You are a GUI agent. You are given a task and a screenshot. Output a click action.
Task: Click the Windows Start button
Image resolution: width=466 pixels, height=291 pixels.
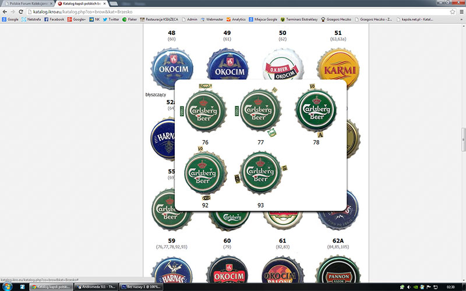(x=7, y=286)
